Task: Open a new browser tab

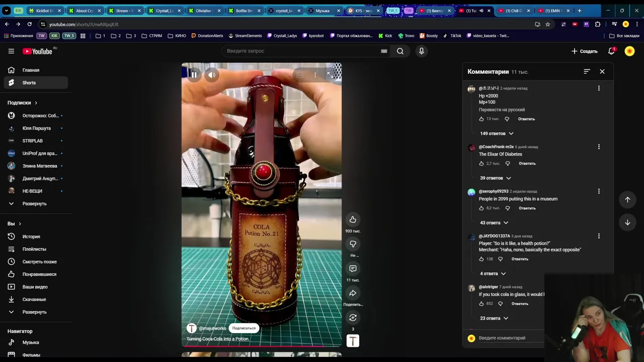Action: (579, 11)
